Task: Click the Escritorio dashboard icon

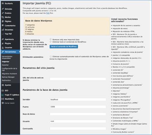Action: pos(3,3)
